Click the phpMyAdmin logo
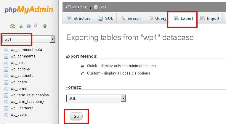The width and height of the screenshot is (226, 124). (x=29, y=9)
